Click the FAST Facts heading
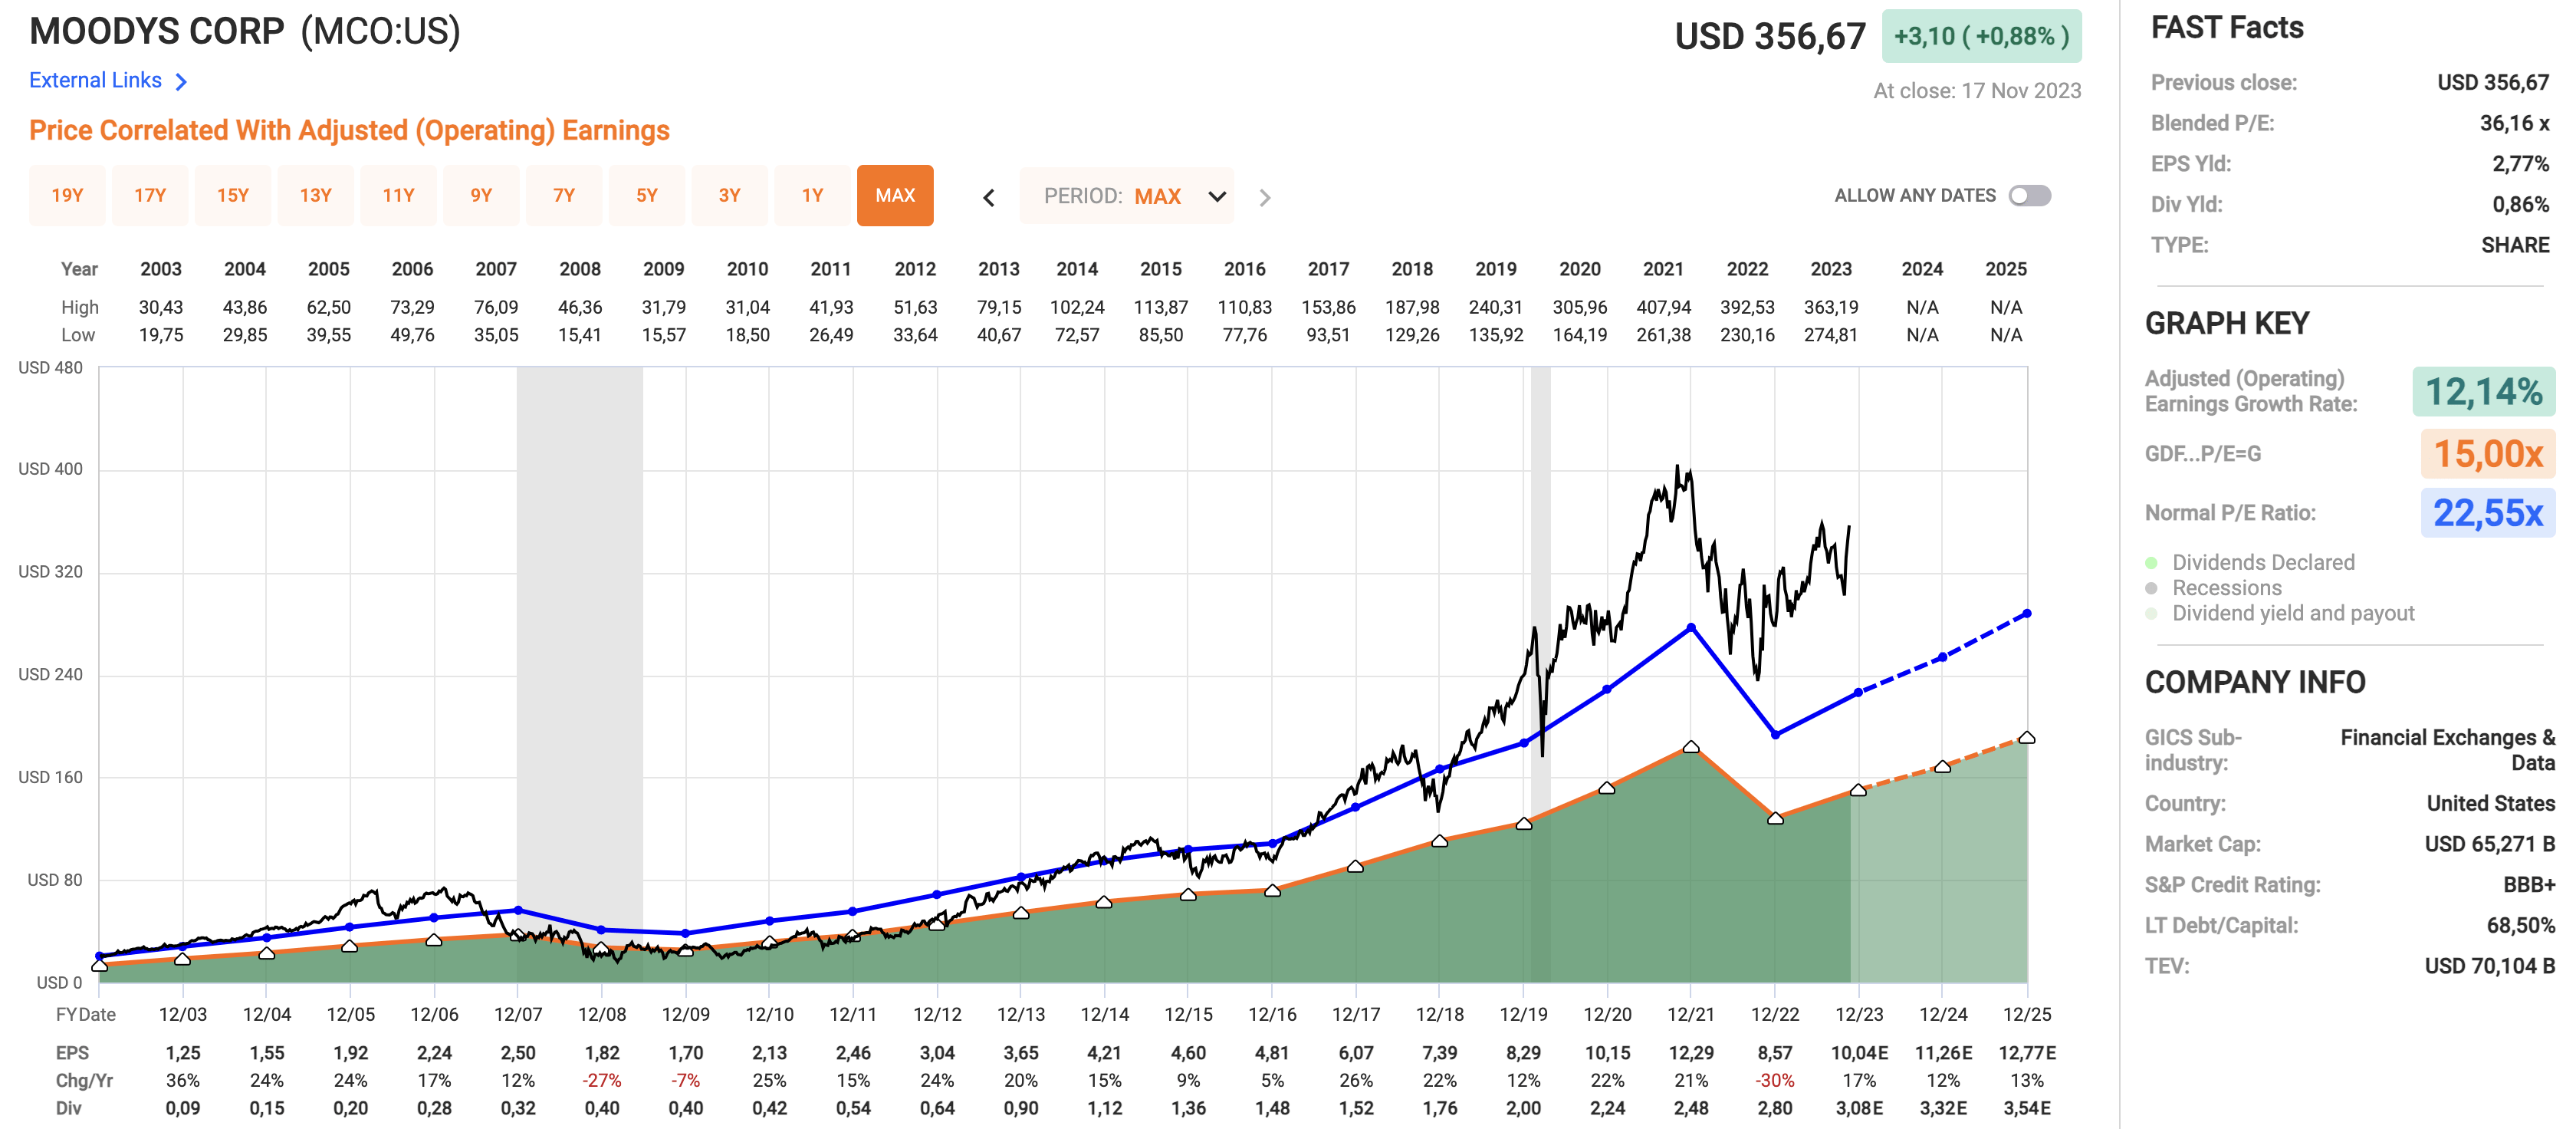Image resolution: width=2576 pixels, height=1129 pixels. (2227, 28)
